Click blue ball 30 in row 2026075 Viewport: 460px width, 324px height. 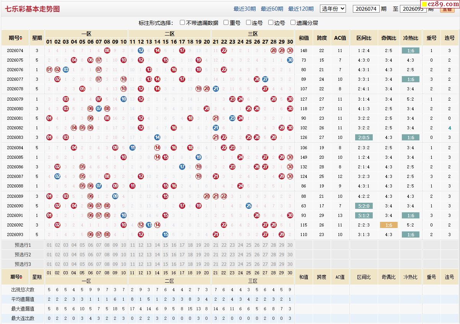(x=290, y=60)
